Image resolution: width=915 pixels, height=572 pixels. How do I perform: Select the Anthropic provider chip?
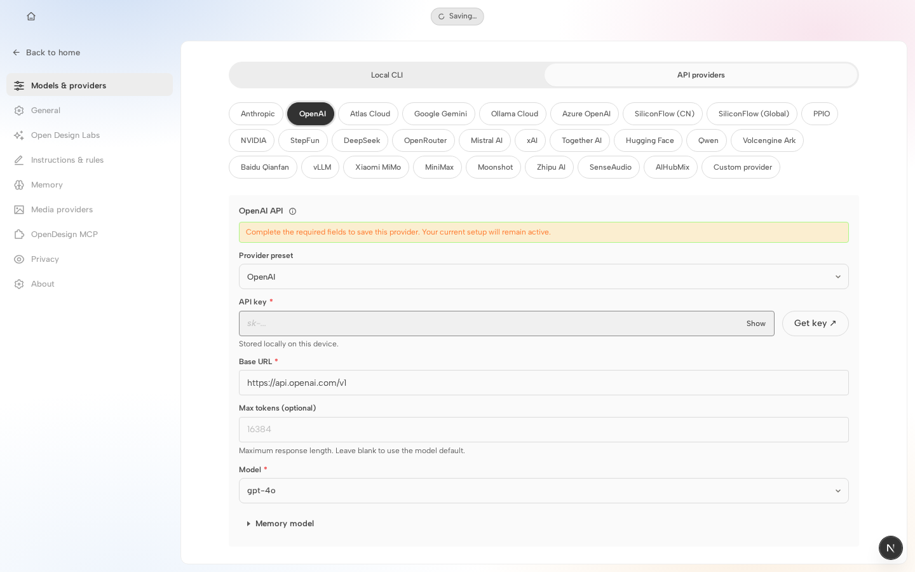tap(256, 114)
